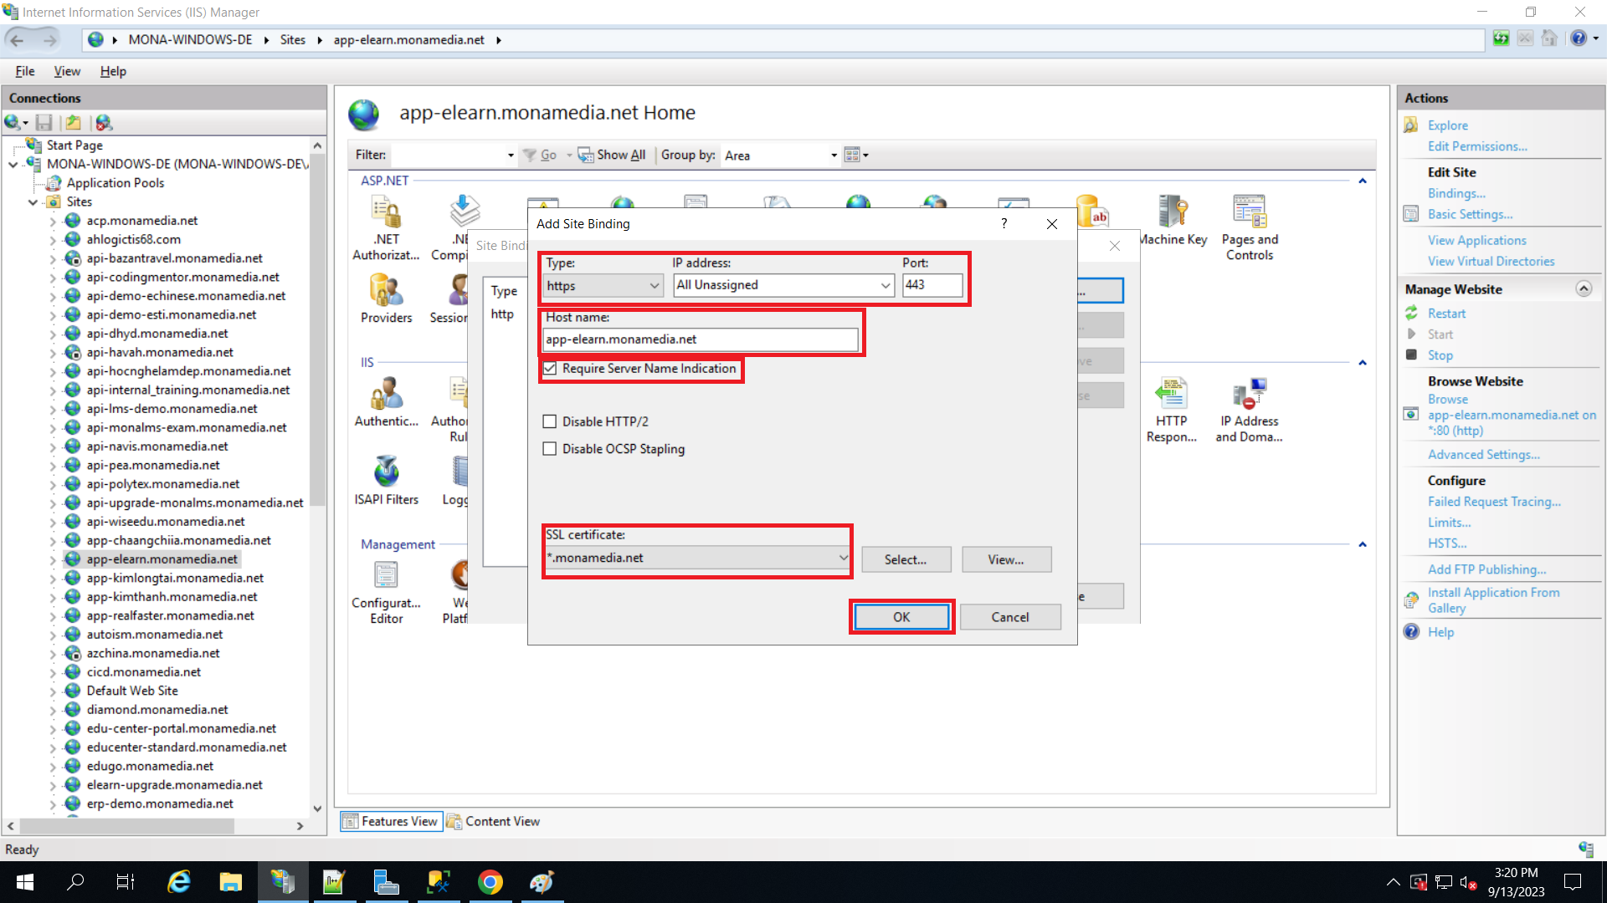Open the help icon in the top toolbar
The width and height of the screenshot is (1607, 903).
point(1579,38)
